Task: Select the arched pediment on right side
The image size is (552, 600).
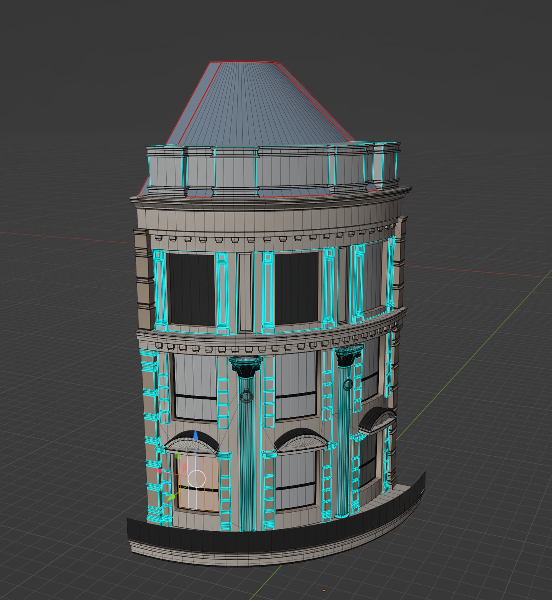Action: pyautogui.click(x=378, y=420)
